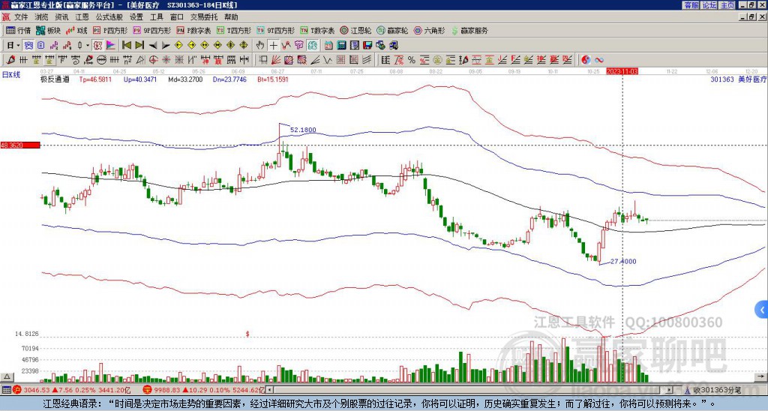Click the 极反通道 indicator label
Viewport: 768px width, 411px height.
pyautogui.click(x=54, y=79)
